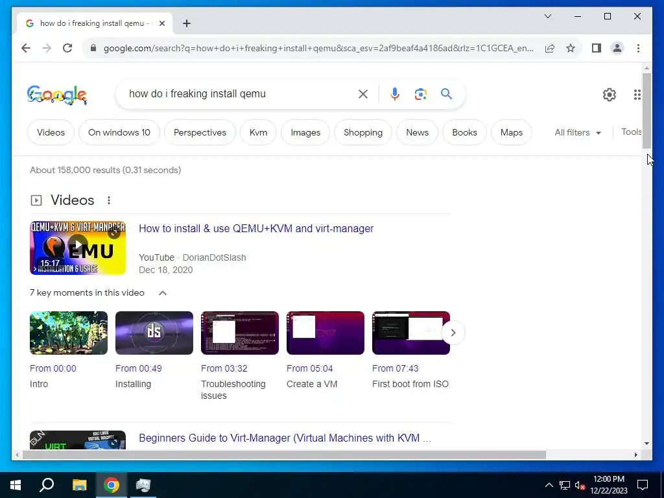This screenshot has height=498, width=664.
Task: Open File Explorer from taskbar
Action: (x=79, y=485)
